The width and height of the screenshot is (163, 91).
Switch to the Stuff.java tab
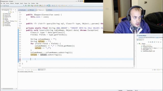coord(50,10)
